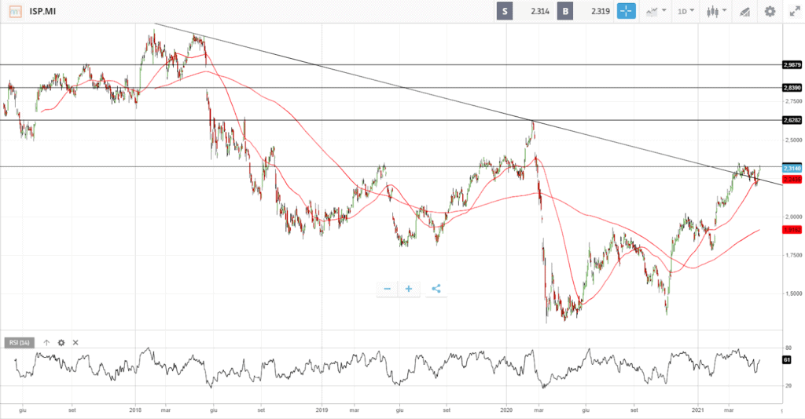Click the ISP.MI ticker symbol text

point(42,11)
